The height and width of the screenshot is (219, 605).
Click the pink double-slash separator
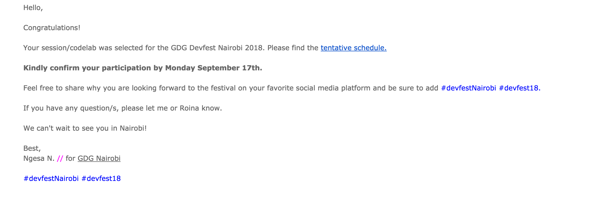point(60,158)
